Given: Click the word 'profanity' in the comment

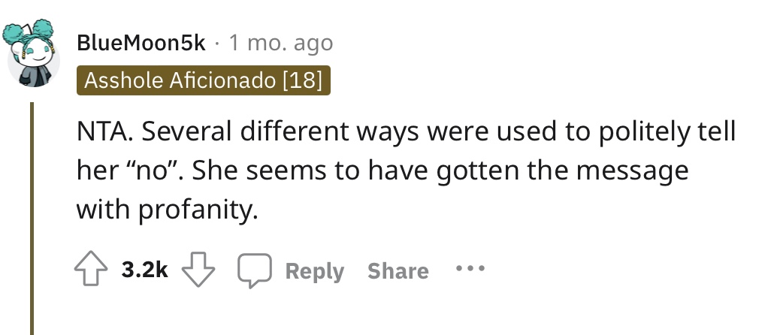Looking at the screenshot, I should (x=195, y=210).
